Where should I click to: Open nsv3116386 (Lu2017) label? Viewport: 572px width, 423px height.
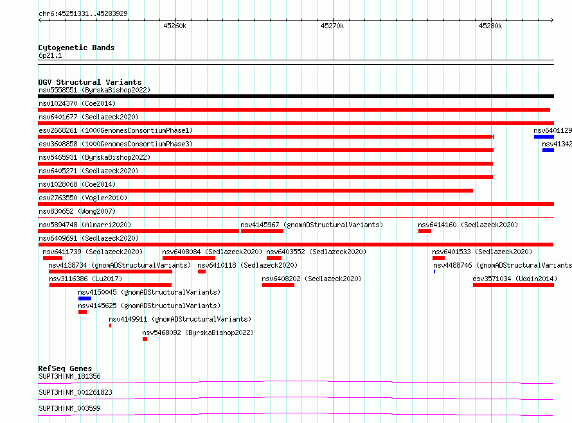[85, 279]
